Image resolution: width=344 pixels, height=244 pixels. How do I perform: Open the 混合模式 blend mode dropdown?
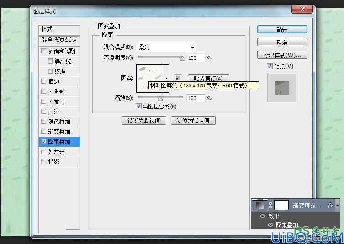pyautogui.click(x=166, y=47)
